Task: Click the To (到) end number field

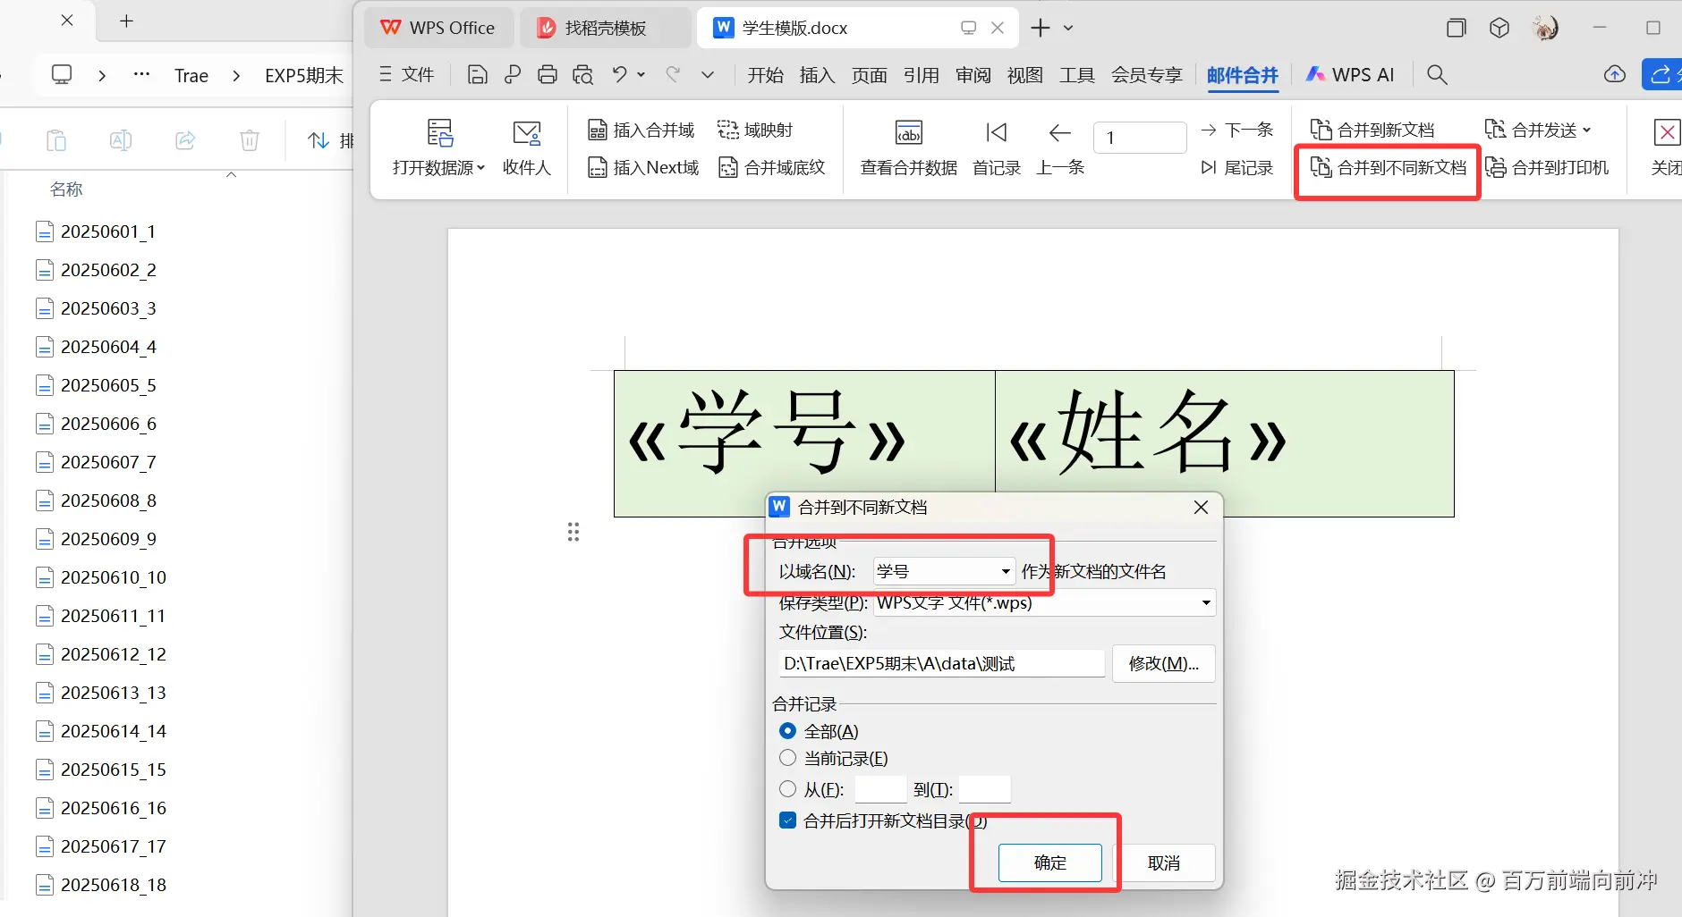Action: point(985,789)
